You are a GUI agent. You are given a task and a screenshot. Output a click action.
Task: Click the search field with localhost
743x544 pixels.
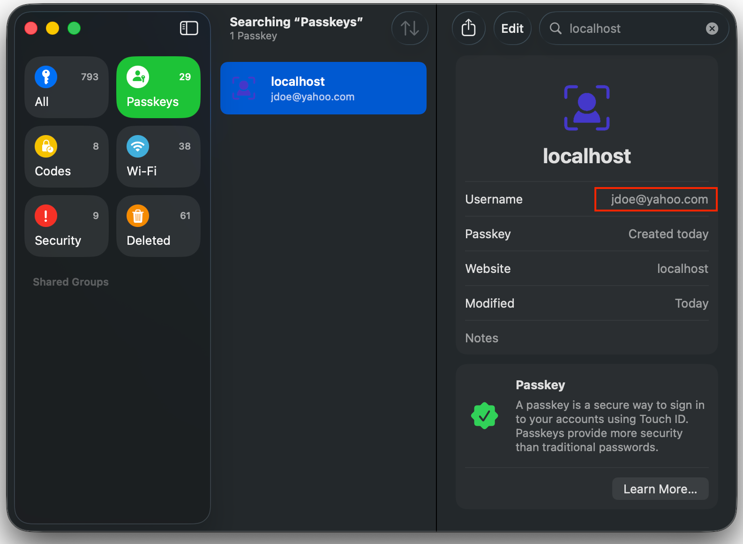coord(634,28)
